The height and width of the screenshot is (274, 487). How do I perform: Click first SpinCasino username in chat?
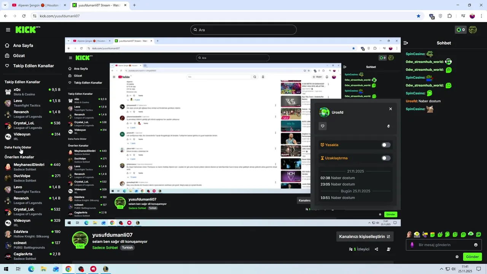(415, 54)
